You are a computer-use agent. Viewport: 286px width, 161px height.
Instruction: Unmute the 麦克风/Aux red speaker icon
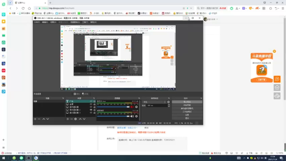coord(132,107)
